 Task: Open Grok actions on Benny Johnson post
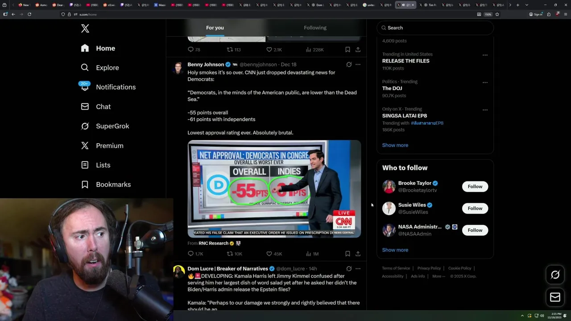coord(349,65)
